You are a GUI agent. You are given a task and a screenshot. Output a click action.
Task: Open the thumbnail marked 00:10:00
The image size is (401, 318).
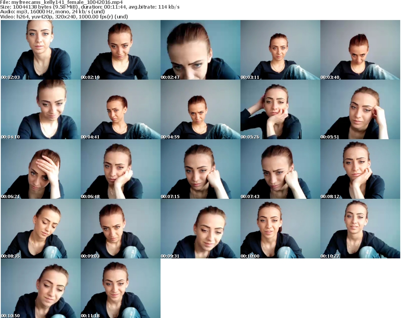[x=280, y=229]
